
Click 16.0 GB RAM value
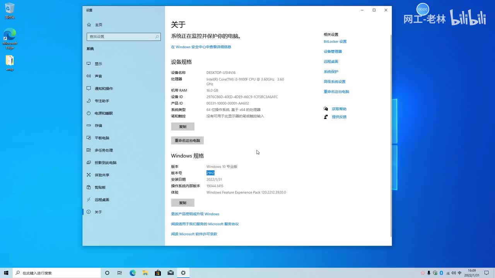click(x=212, y=91)
